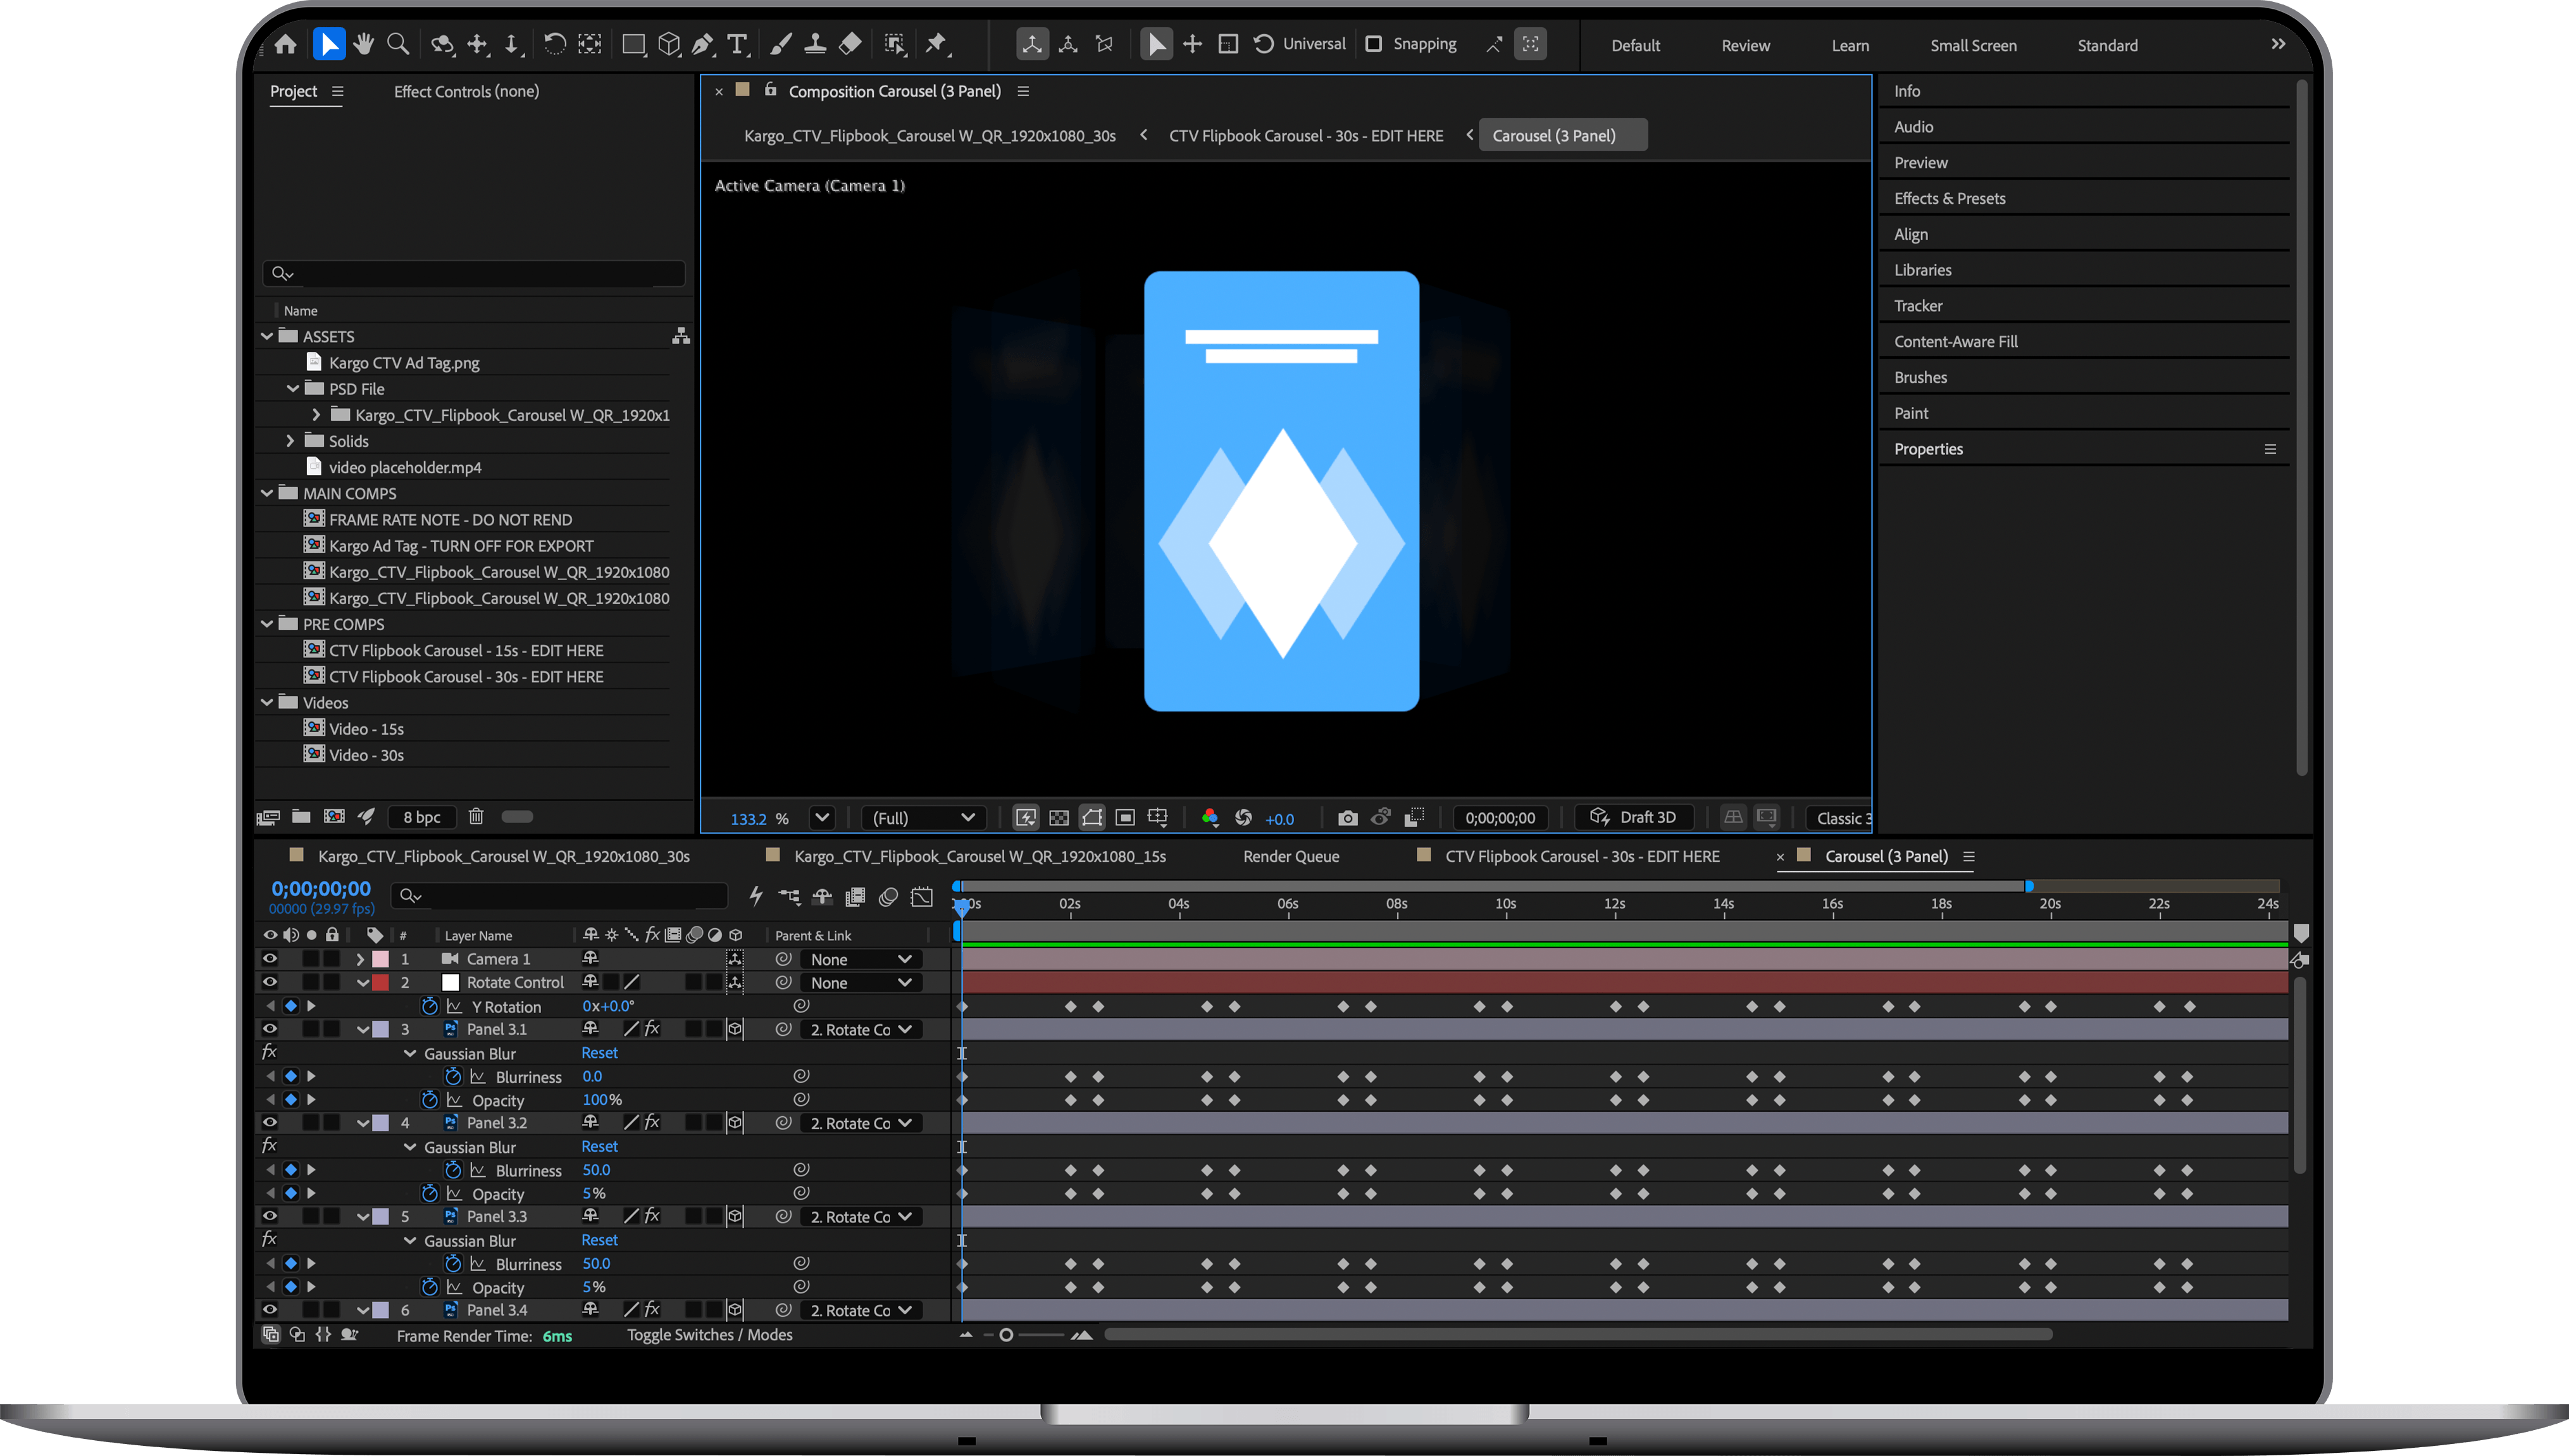Click the Toggle Mask and Shape Path Visibility icon
This screenshot has width=2569, height=1456.
click(x=1092, y=818)
